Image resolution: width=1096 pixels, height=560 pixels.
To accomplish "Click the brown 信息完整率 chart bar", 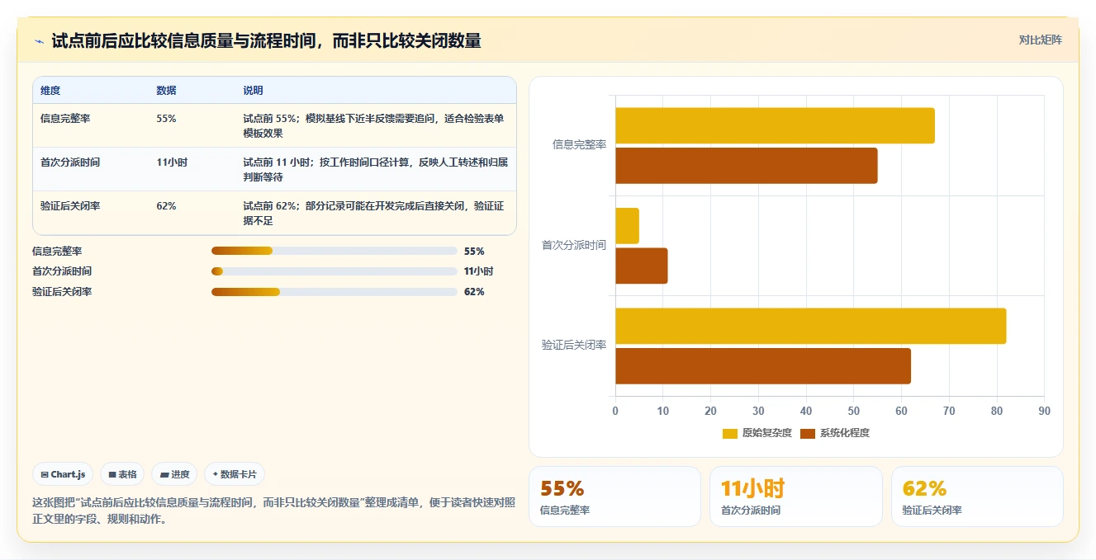I will tap(746, 166).
